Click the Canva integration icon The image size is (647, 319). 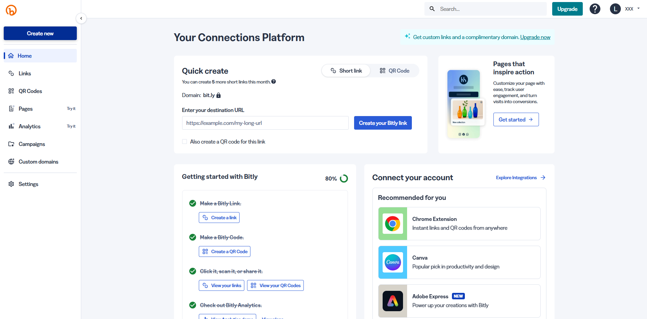click(392, 262)
